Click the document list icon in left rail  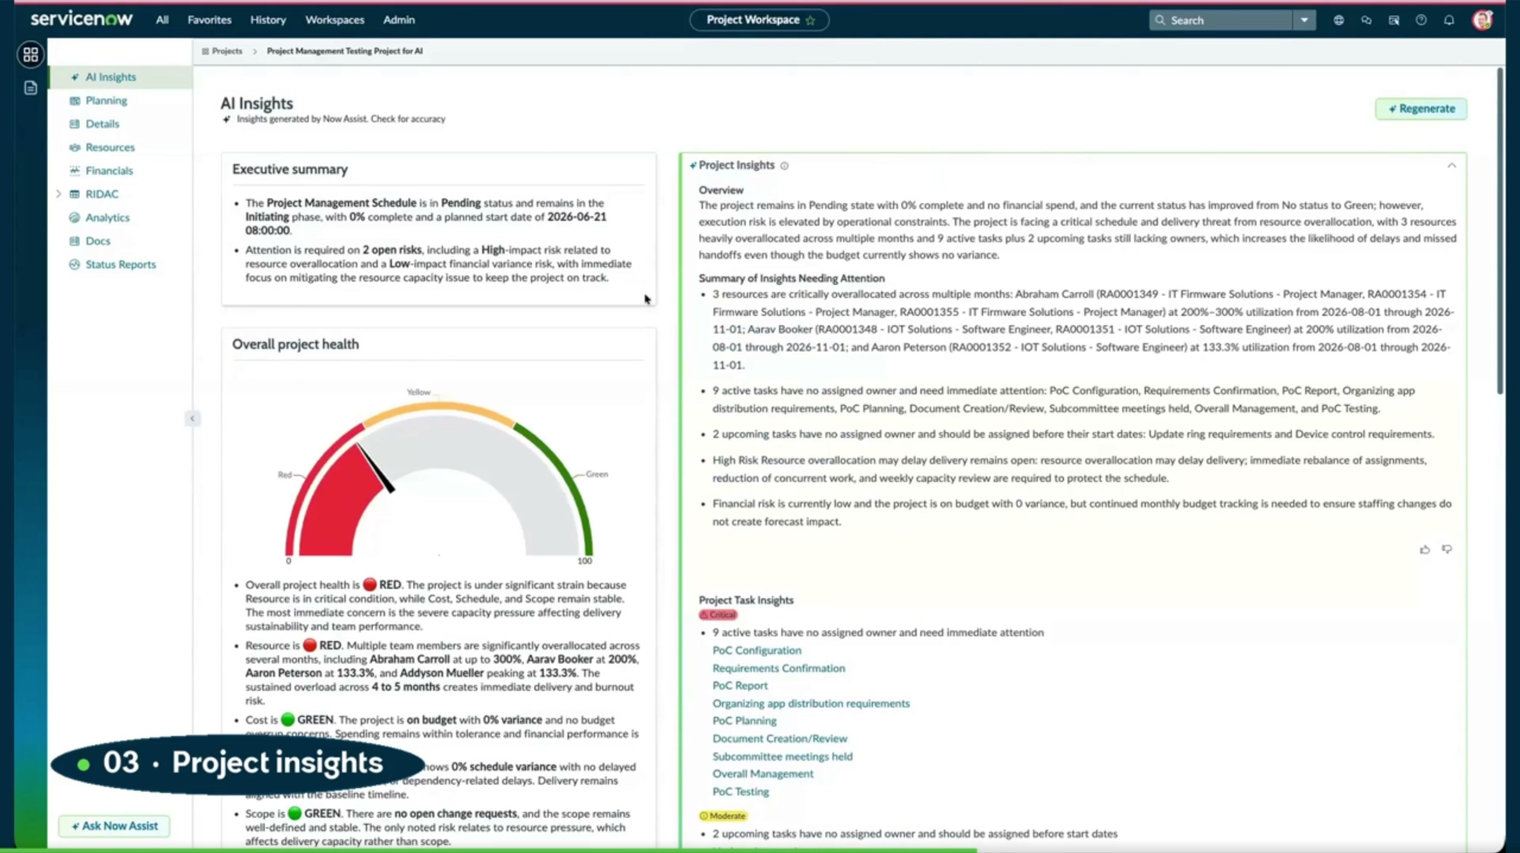point(31,88)
